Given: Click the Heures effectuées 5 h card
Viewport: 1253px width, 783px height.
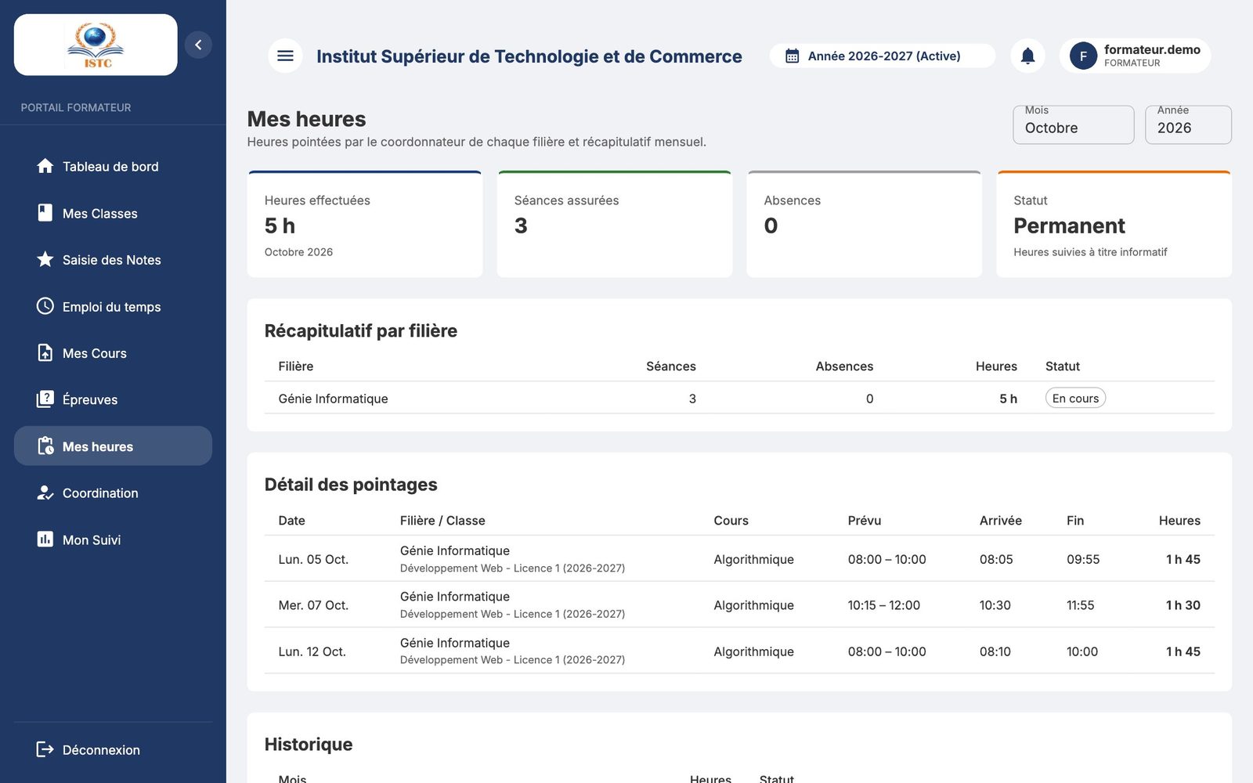Looking at the screenshot, I should 365,224.
